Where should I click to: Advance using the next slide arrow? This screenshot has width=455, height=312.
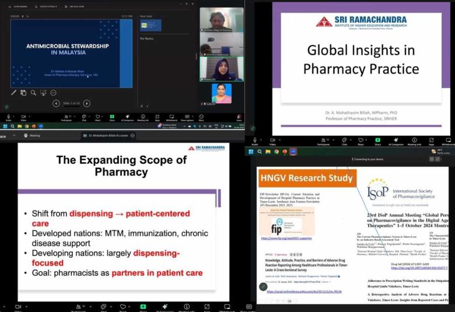click(x=87, y=103)
